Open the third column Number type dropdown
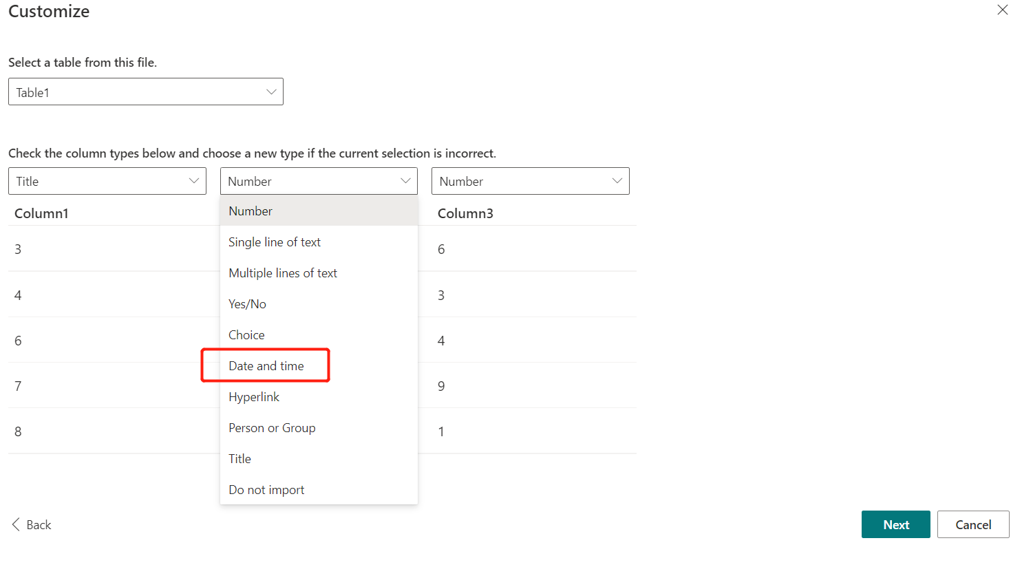Screen dimensions: 1022x567 click(531, 181)
